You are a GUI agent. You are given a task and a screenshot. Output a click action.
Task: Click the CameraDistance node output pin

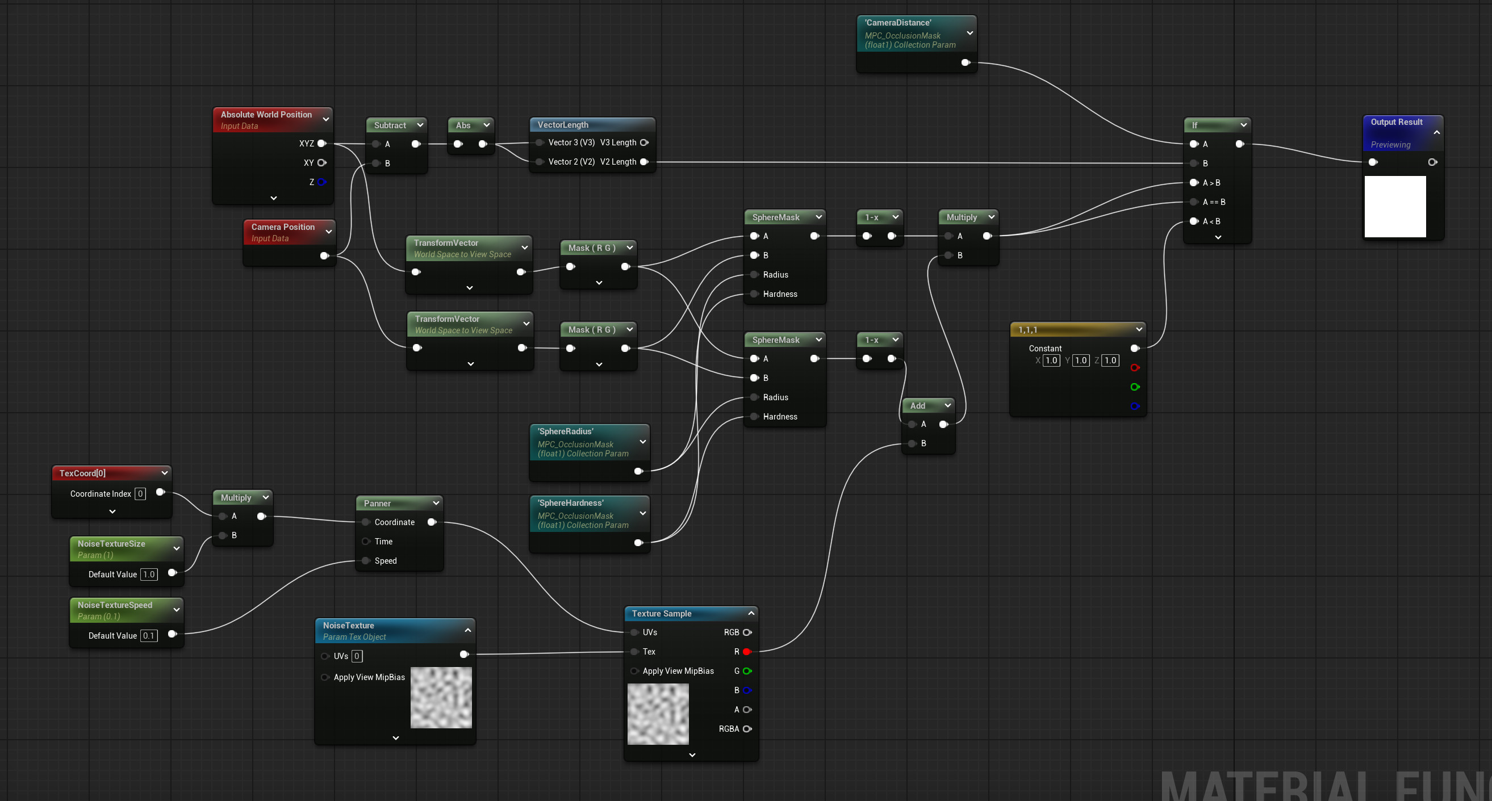click(x=966, y=62)
